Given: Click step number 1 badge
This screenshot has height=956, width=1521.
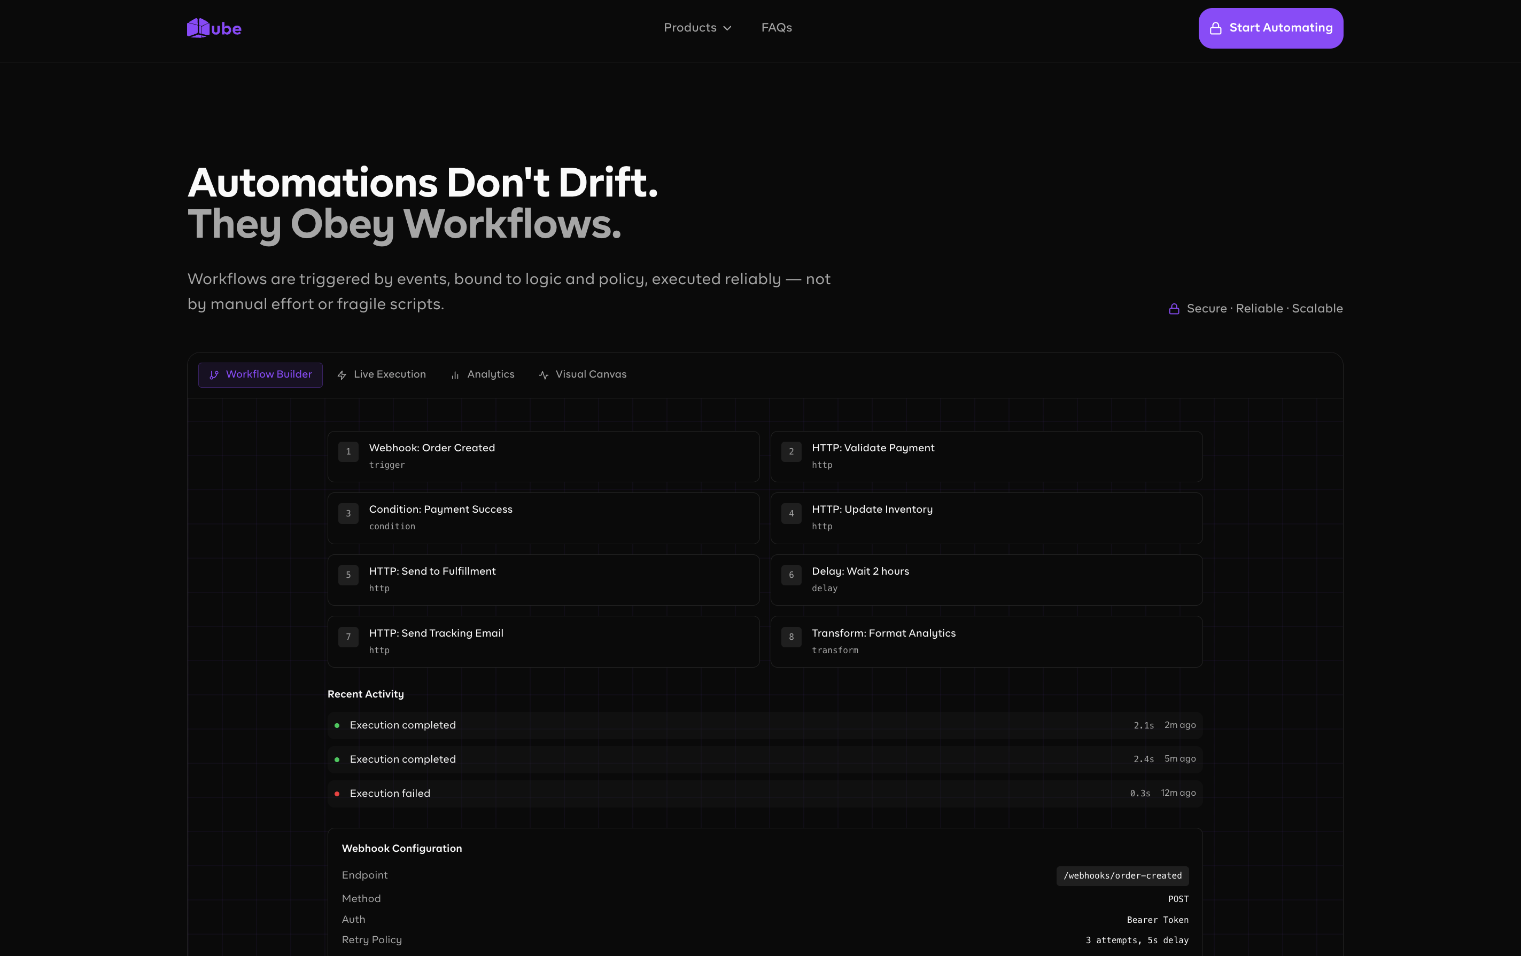Looking at the screenshot, I should [x=348, y=452].
